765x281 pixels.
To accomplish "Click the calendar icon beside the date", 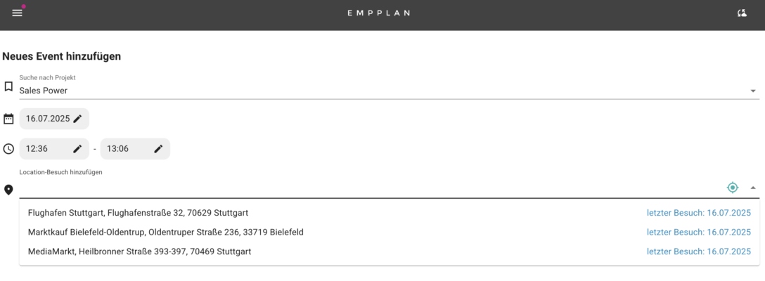I will pyautogui.click(x=8, y=119).
